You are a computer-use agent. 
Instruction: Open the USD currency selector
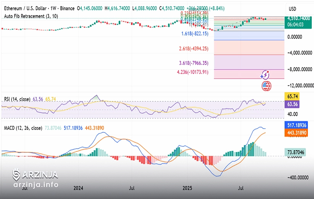pos(293,8)
